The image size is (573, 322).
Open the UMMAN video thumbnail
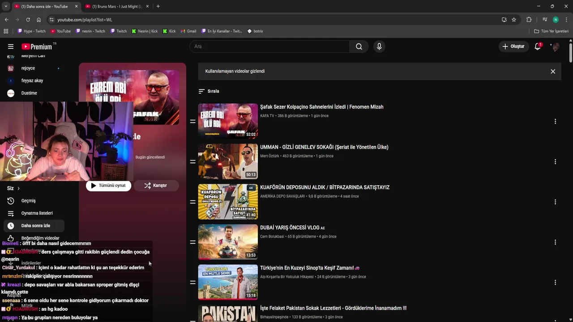(228, 161)
